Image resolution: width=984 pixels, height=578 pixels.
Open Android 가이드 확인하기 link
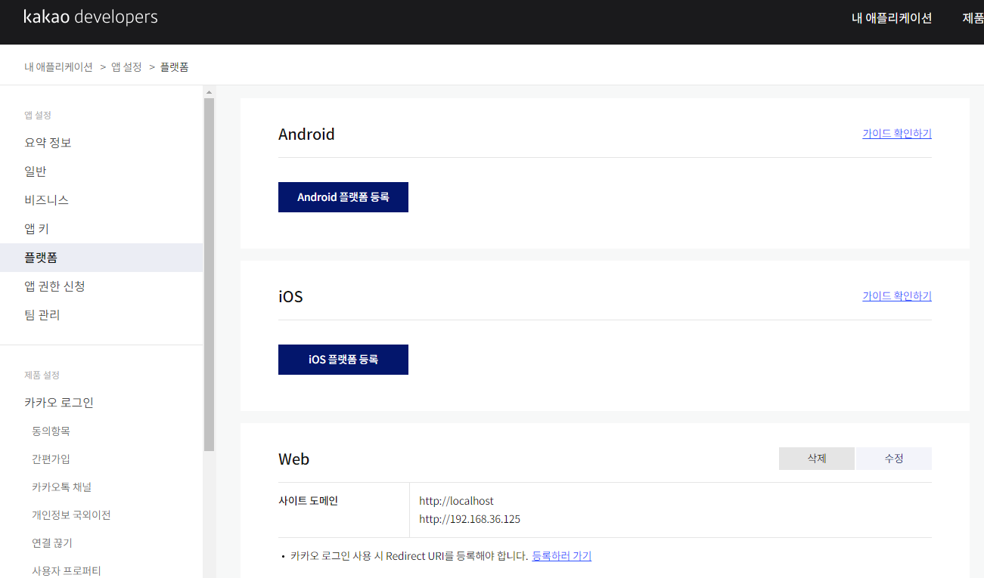click(897, 134)
